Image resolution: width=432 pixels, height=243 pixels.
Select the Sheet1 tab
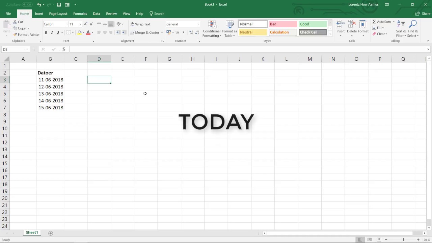32,233
